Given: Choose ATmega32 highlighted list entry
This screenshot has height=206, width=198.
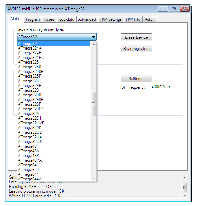Looking at the screenshot, I should click(x=54, y=44).
